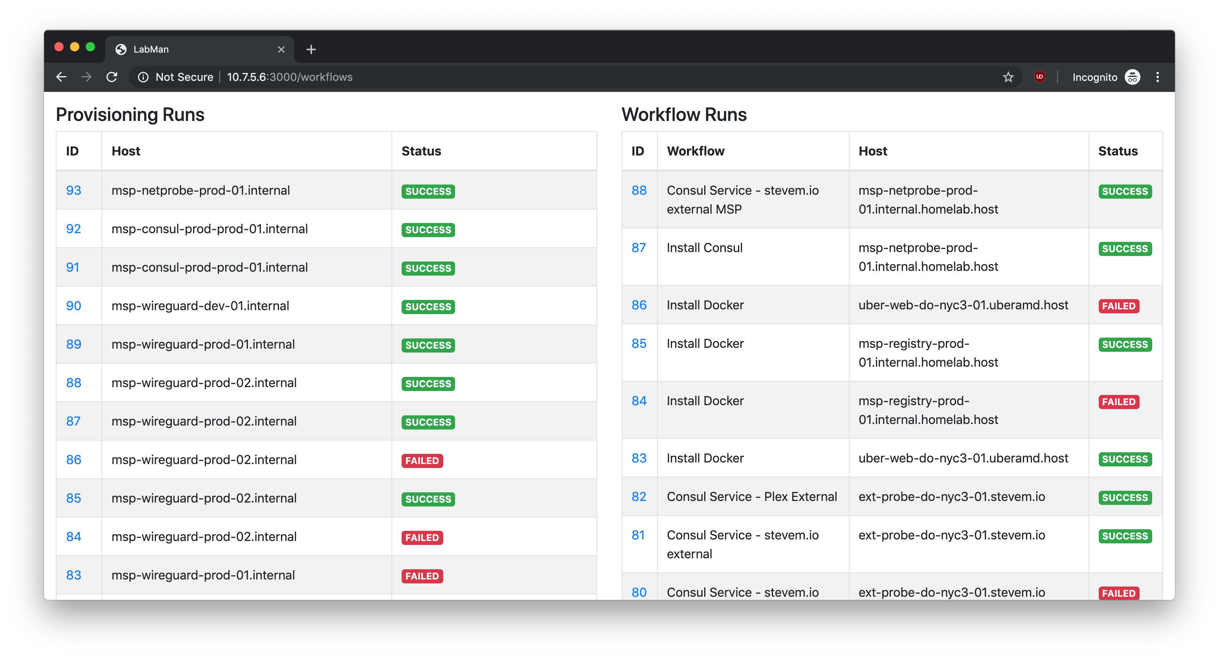Screen dimensions: 1219x658
Task: Bookmark page using the star icon
Action: tap(1008, 77)
